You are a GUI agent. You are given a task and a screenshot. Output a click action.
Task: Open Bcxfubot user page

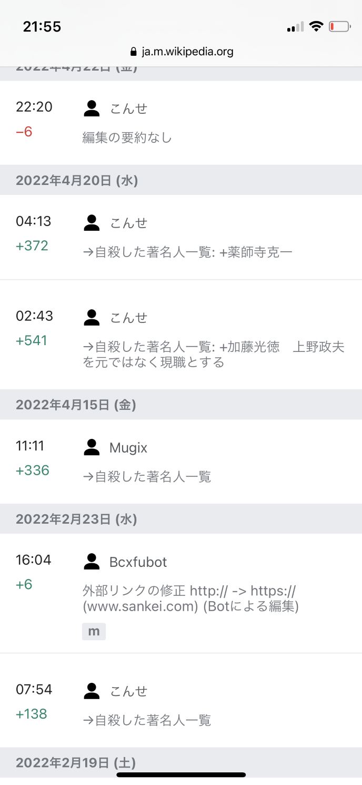point(138,562)
